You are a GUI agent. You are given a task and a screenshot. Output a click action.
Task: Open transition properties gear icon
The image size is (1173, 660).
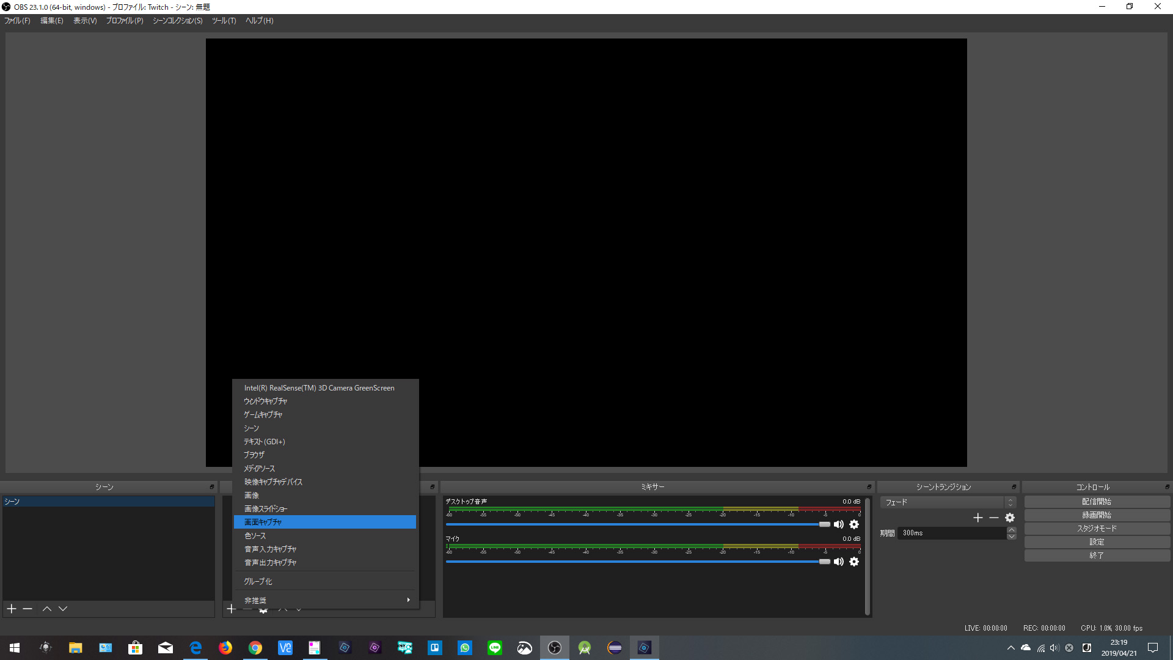[1010, 518]
